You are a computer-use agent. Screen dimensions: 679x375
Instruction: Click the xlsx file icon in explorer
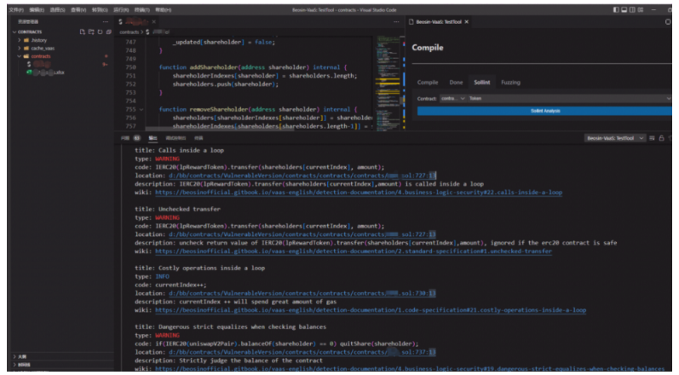[29, 72]
